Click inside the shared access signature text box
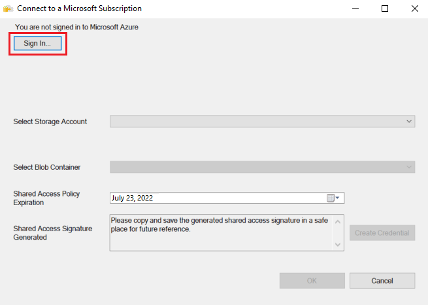 pos(222,233)
